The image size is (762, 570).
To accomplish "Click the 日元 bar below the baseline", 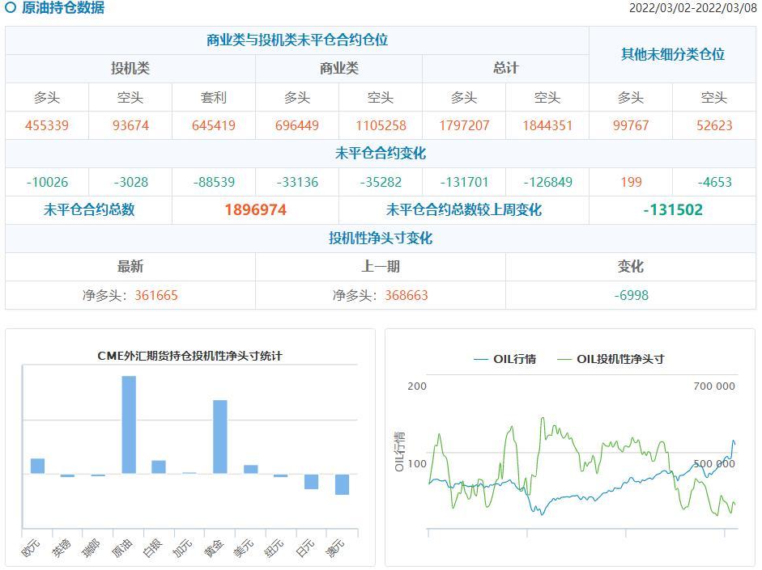I will click(311, 481).
